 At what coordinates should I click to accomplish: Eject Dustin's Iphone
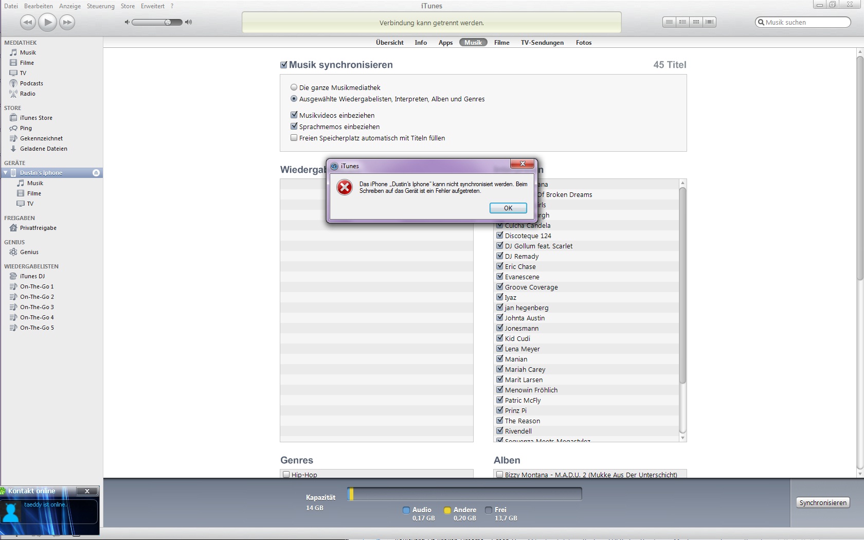[x=96, y=173]
